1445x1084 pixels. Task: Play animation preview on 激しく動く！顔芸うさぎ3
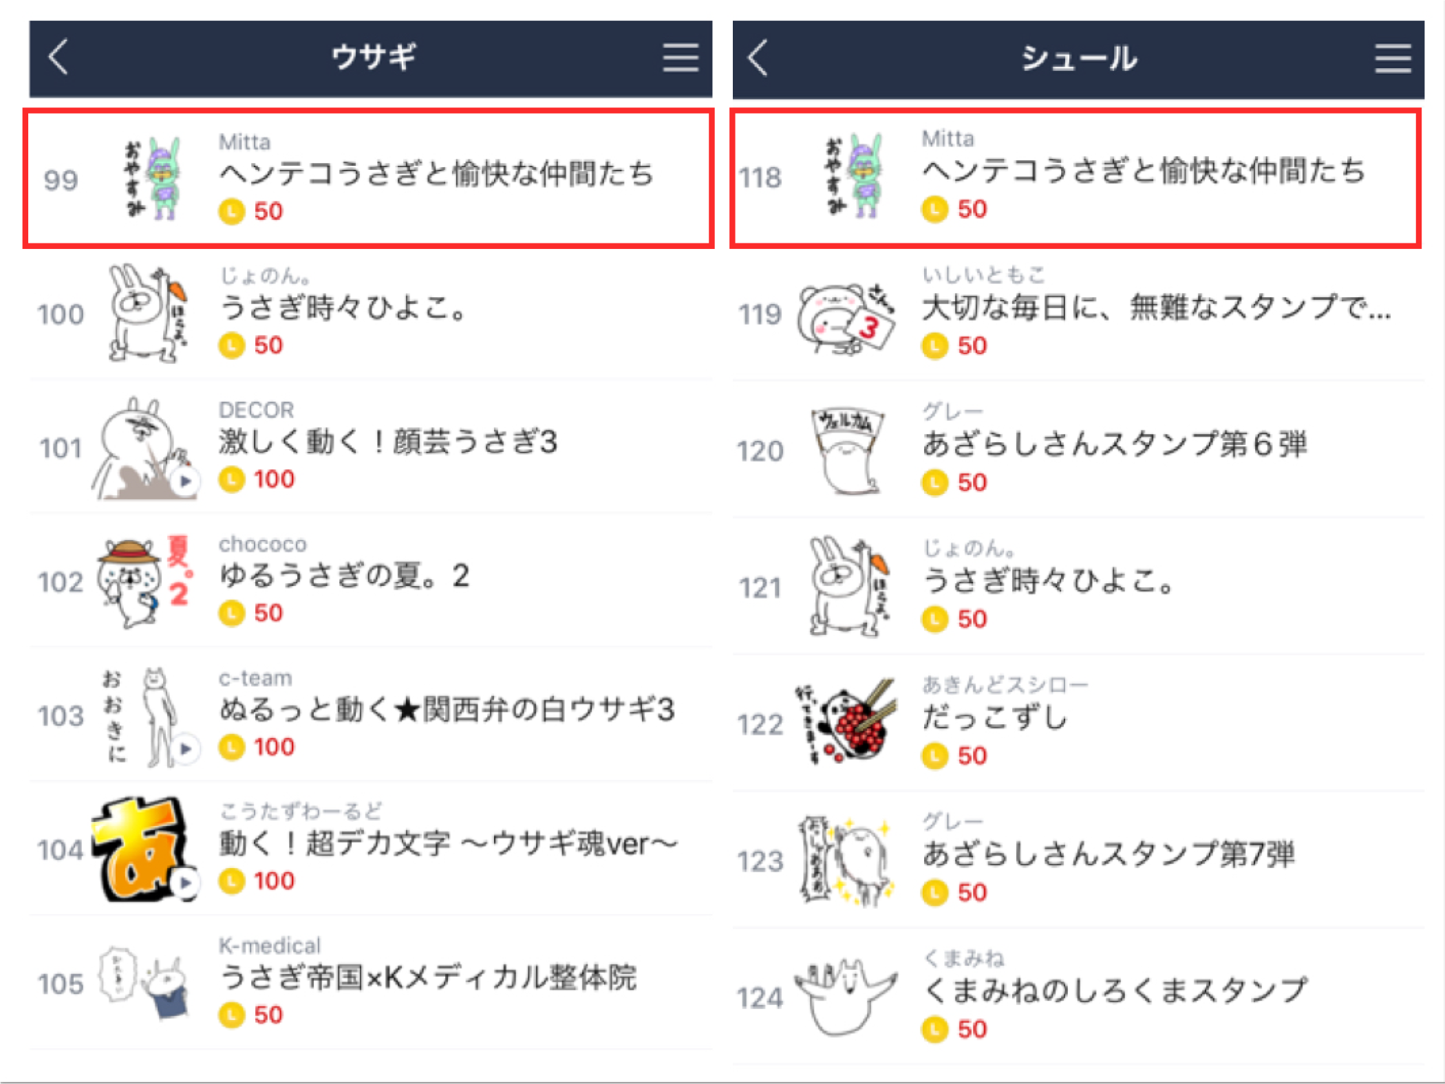coord(186,481)
